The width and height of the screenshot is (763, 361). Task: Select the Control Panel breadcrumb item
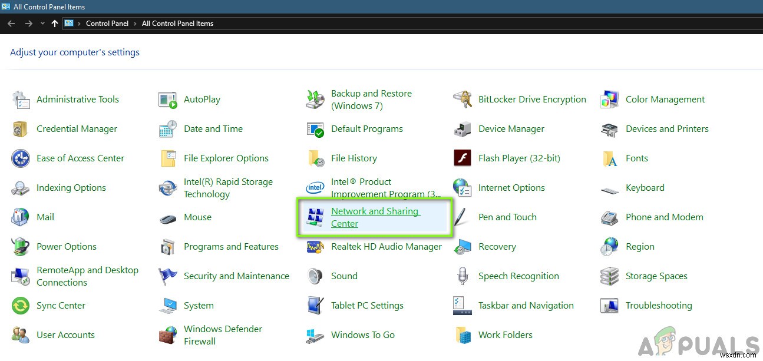tap(107, 24)
